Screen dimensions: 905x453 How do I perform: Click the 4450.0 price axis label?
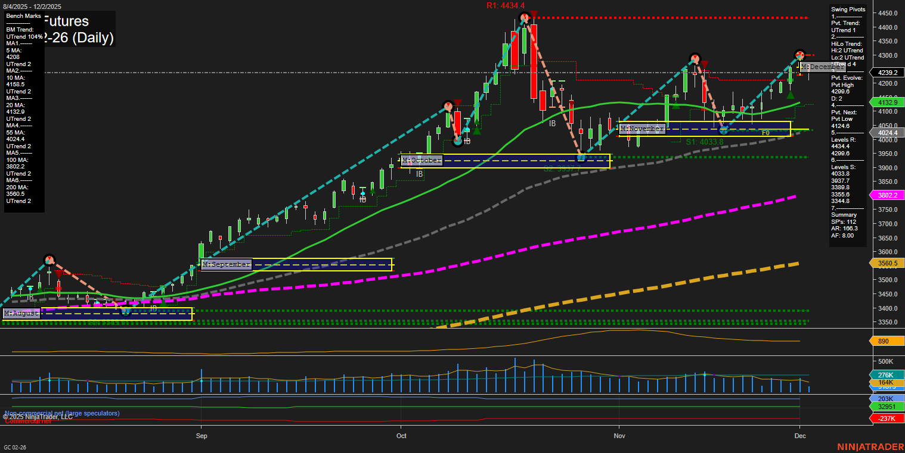pos(888,13)
